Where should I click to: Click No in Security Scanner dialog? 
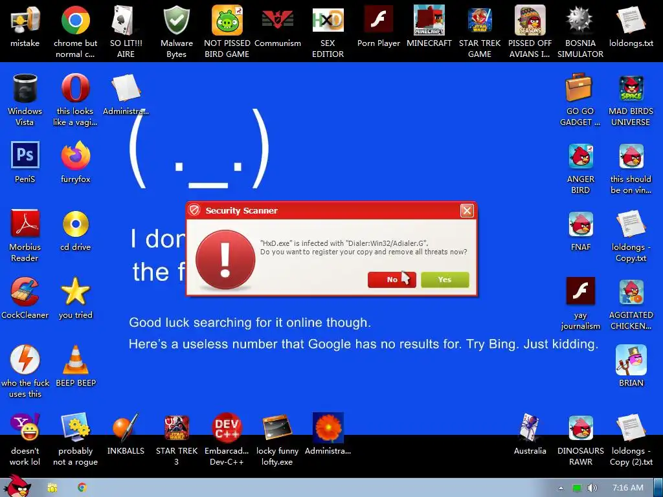click(392, 280)
